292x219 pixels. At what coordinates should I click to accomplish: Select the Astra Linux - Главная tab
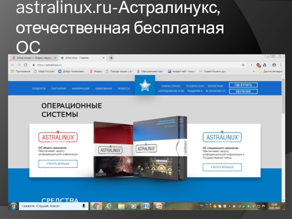[x=82, y=58]
